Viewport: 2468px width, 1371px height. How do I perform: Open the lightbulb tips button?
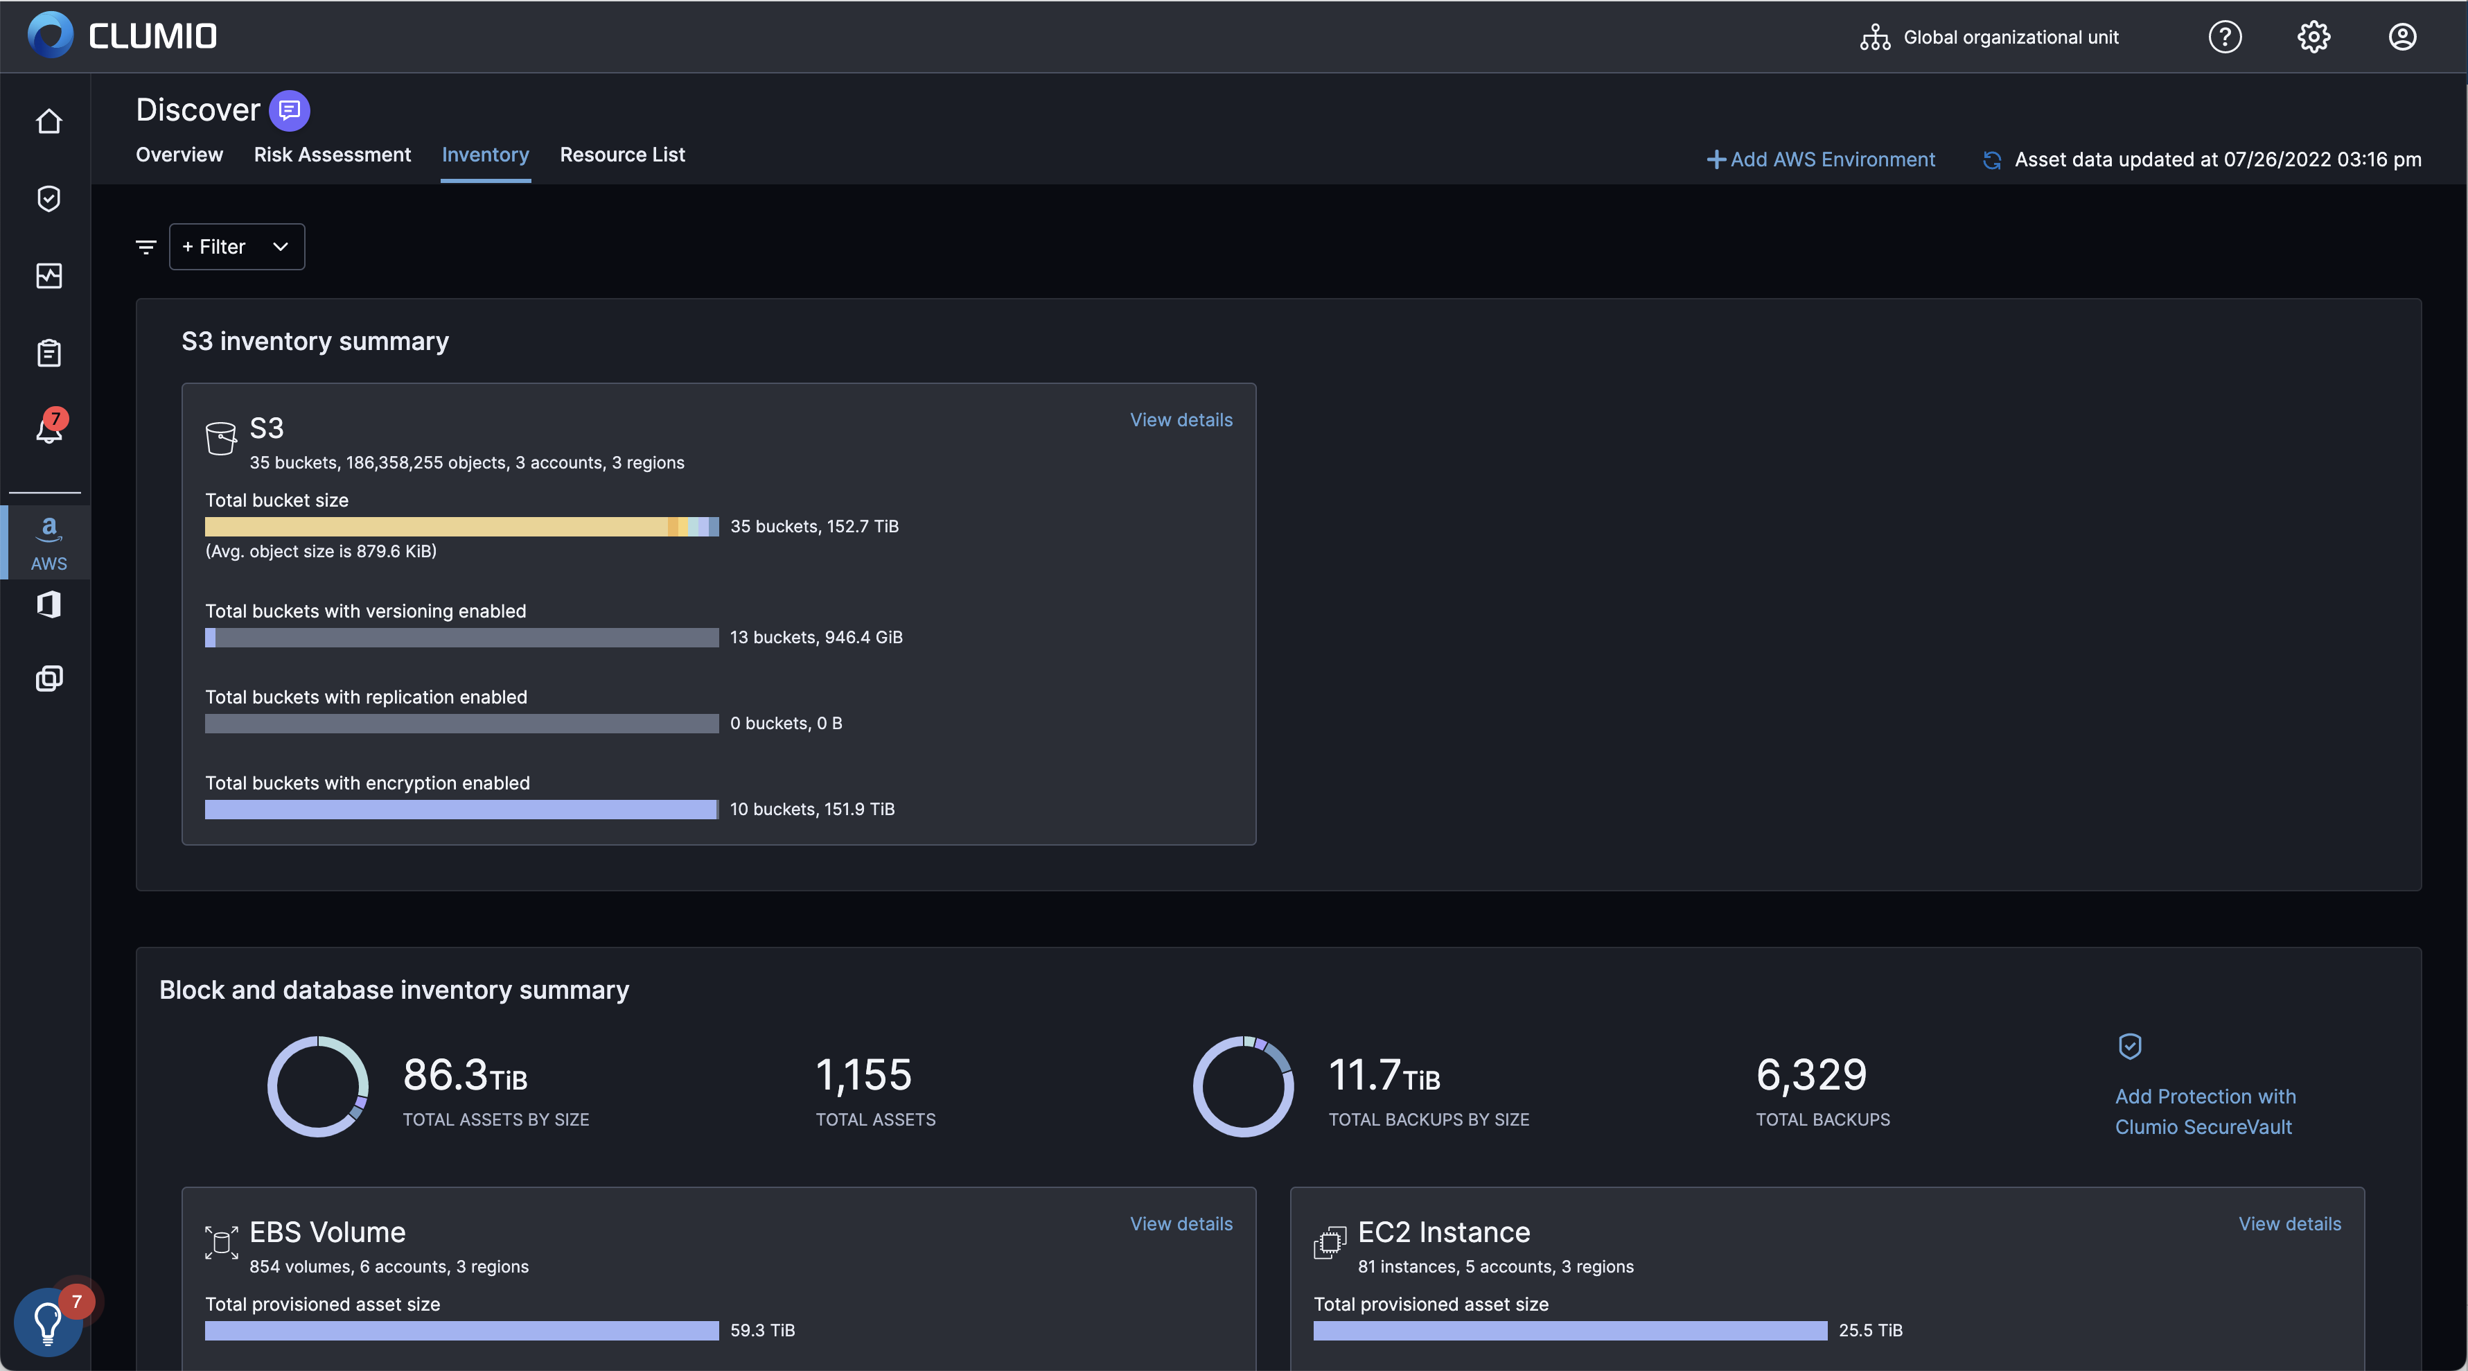(48, 1323)
